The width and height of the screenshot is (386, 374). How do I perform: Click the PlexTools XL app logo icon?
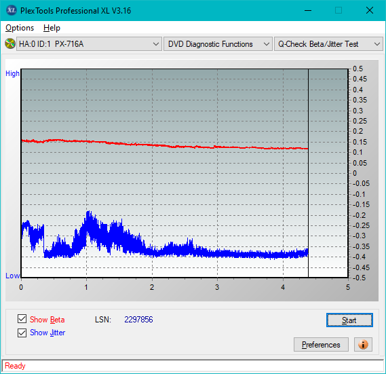(x=12, y=10)
